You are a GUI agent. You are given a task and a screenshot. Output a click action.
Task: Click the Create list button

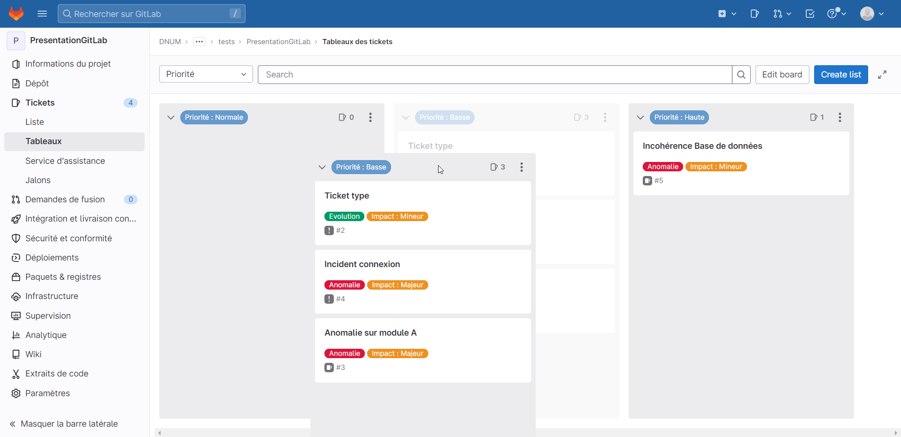[x=840, y=75]
